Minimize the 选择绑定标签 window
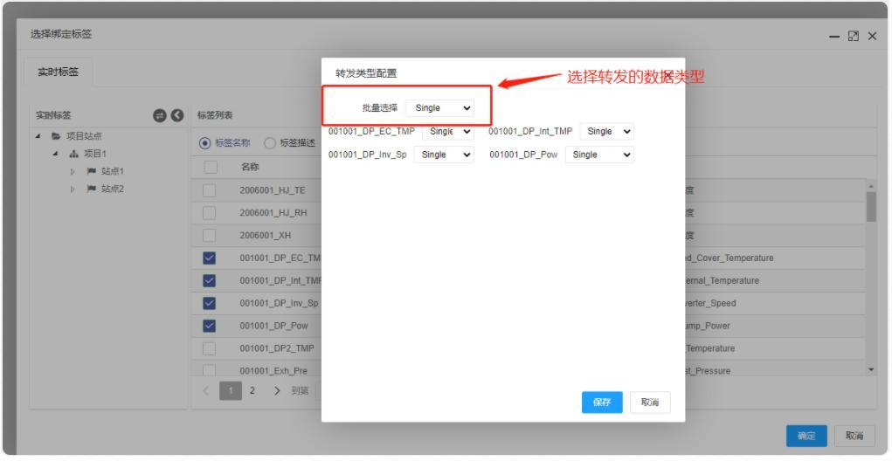 coord(834,37)
